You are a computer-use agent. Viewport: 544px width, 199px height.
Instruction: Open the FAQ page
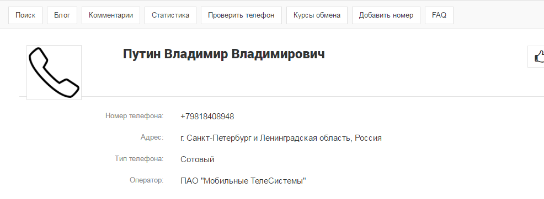439,15
